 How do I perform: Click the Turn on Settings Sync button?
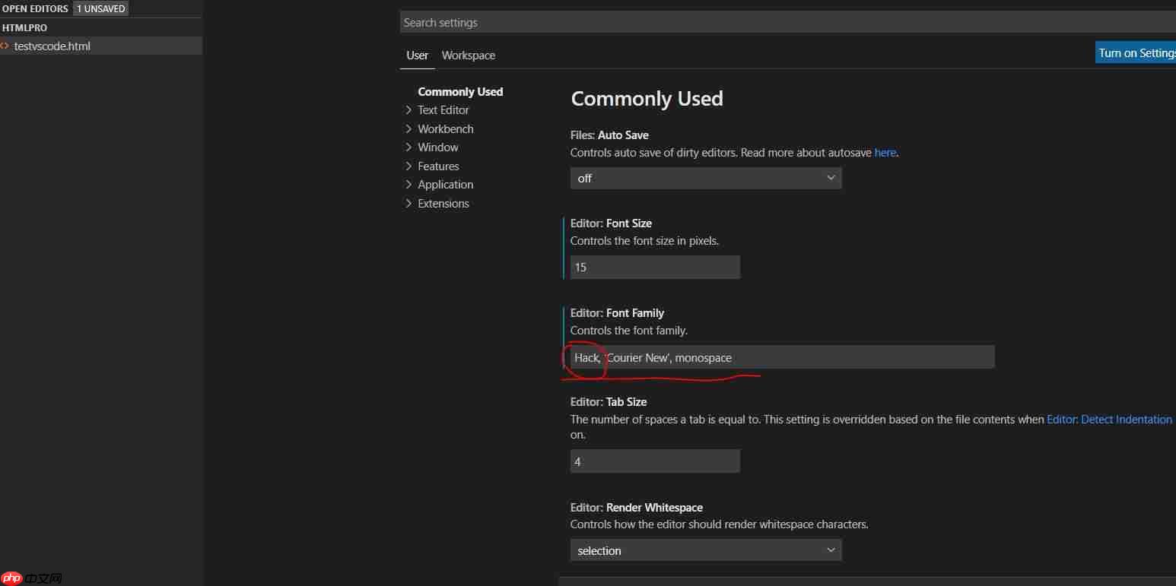click(1136, 52)
